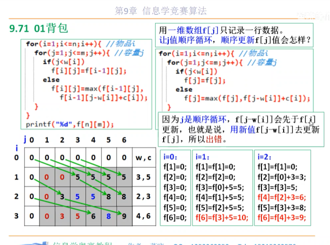The image size is (330, 245).
Task: Click the '9.71 01背包' section heading
Action: 39,28
